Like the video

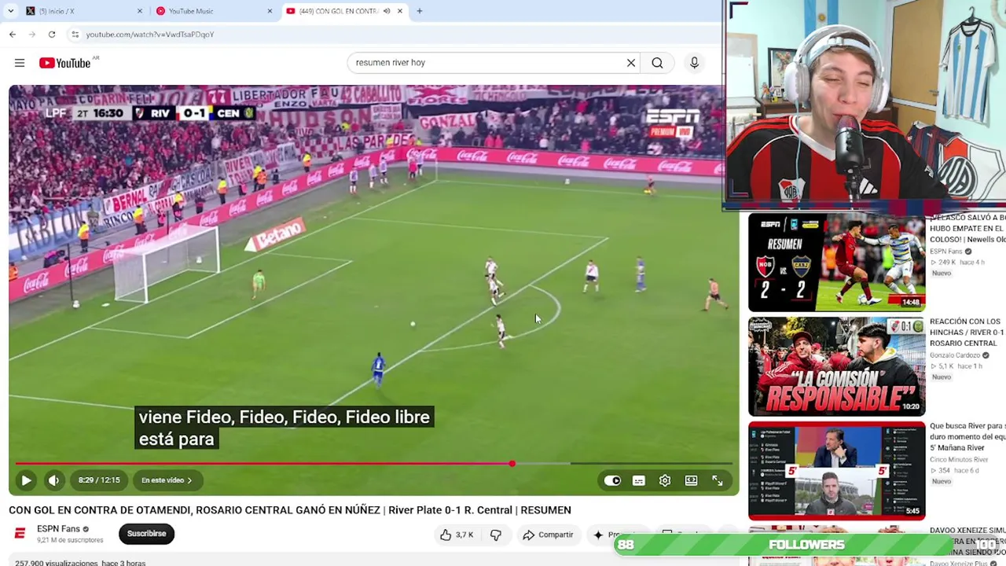(x=456, y=535)
